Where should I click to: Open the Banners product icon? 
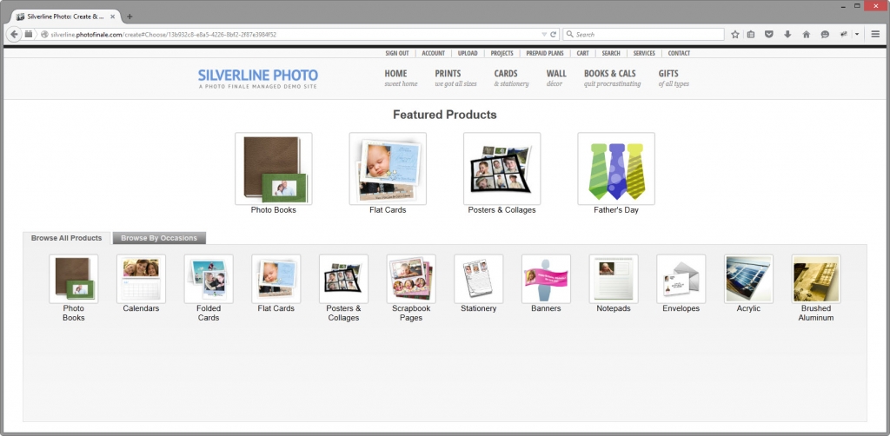(546, 278)
